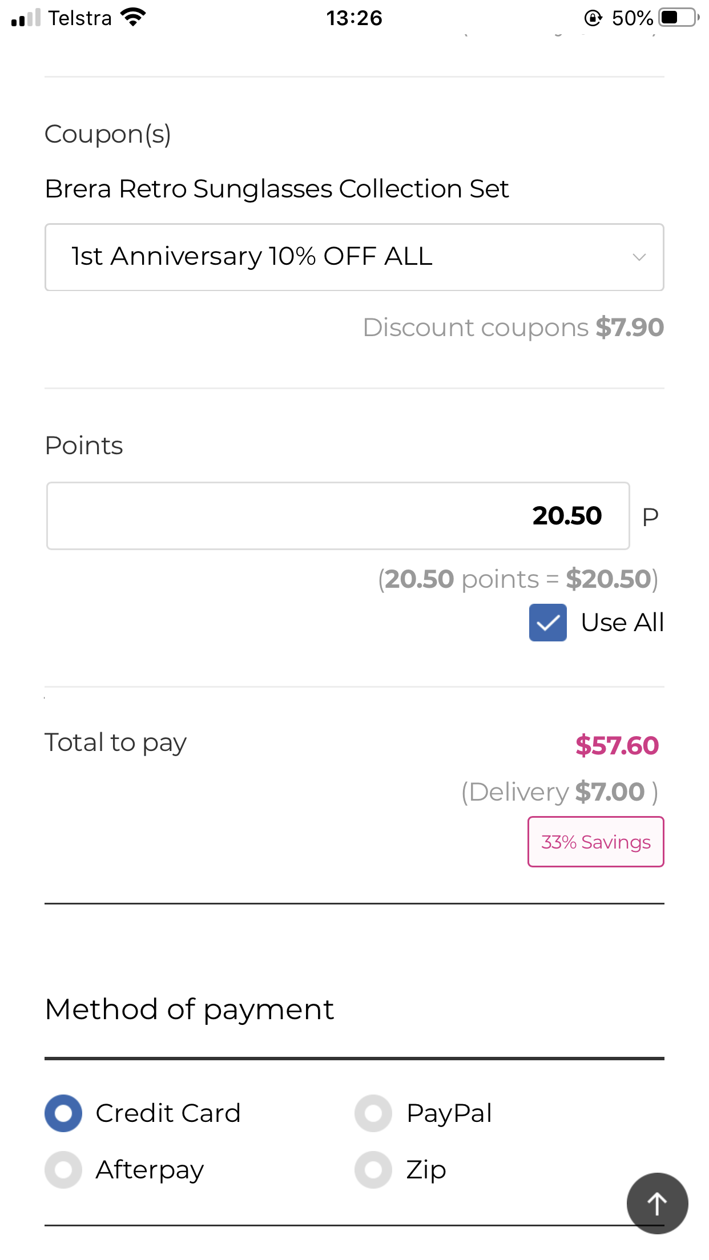Tap the clock showing 13:26
Viewport: 709px width, 1260px height.
click(354, 18)
